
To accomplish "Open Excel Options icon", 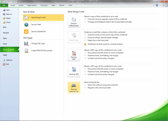I will click(4, 60).
